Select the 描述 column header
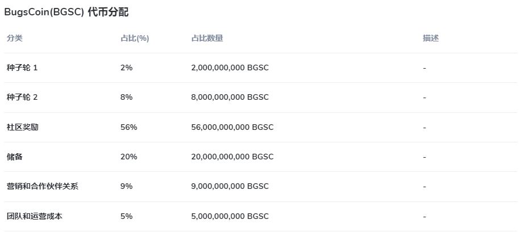This screenshot has height=232, width=524. pyautogui.click(x=431, y=38)
